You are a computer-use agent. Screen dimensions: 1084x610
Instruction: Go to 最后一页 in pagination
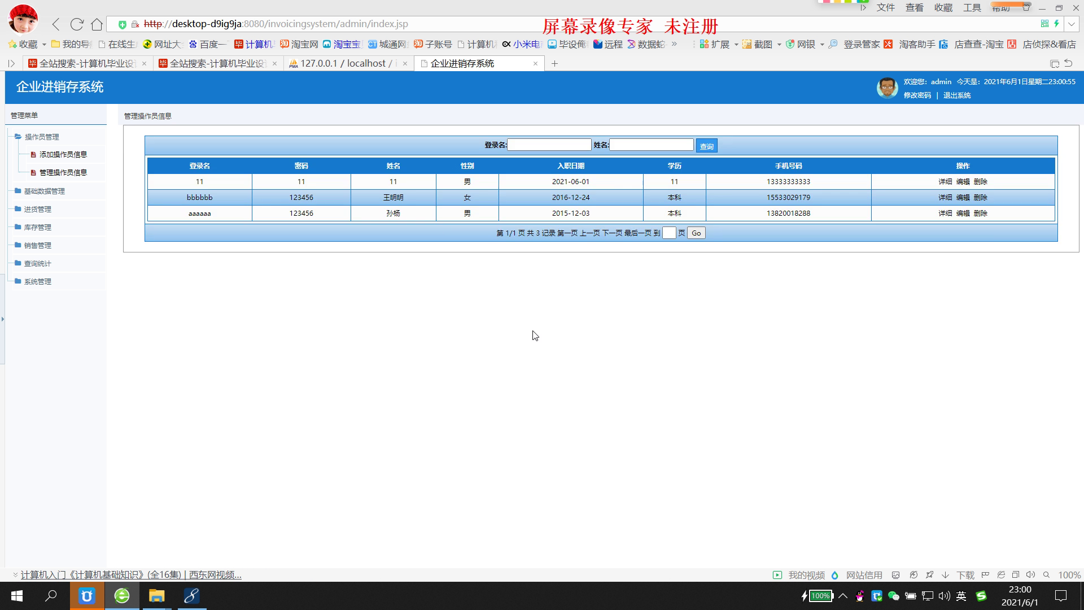pyautogui.click(x=637, y=233)
